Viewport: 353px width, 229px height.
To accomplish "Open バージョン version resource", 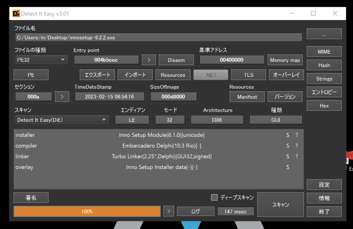I will pos(285,97).
